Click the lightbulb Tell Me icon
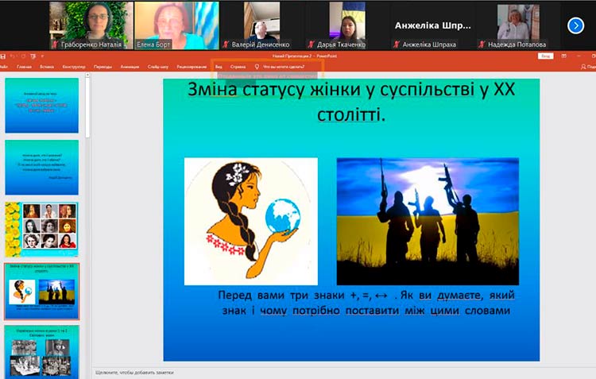 pos(257,67)
